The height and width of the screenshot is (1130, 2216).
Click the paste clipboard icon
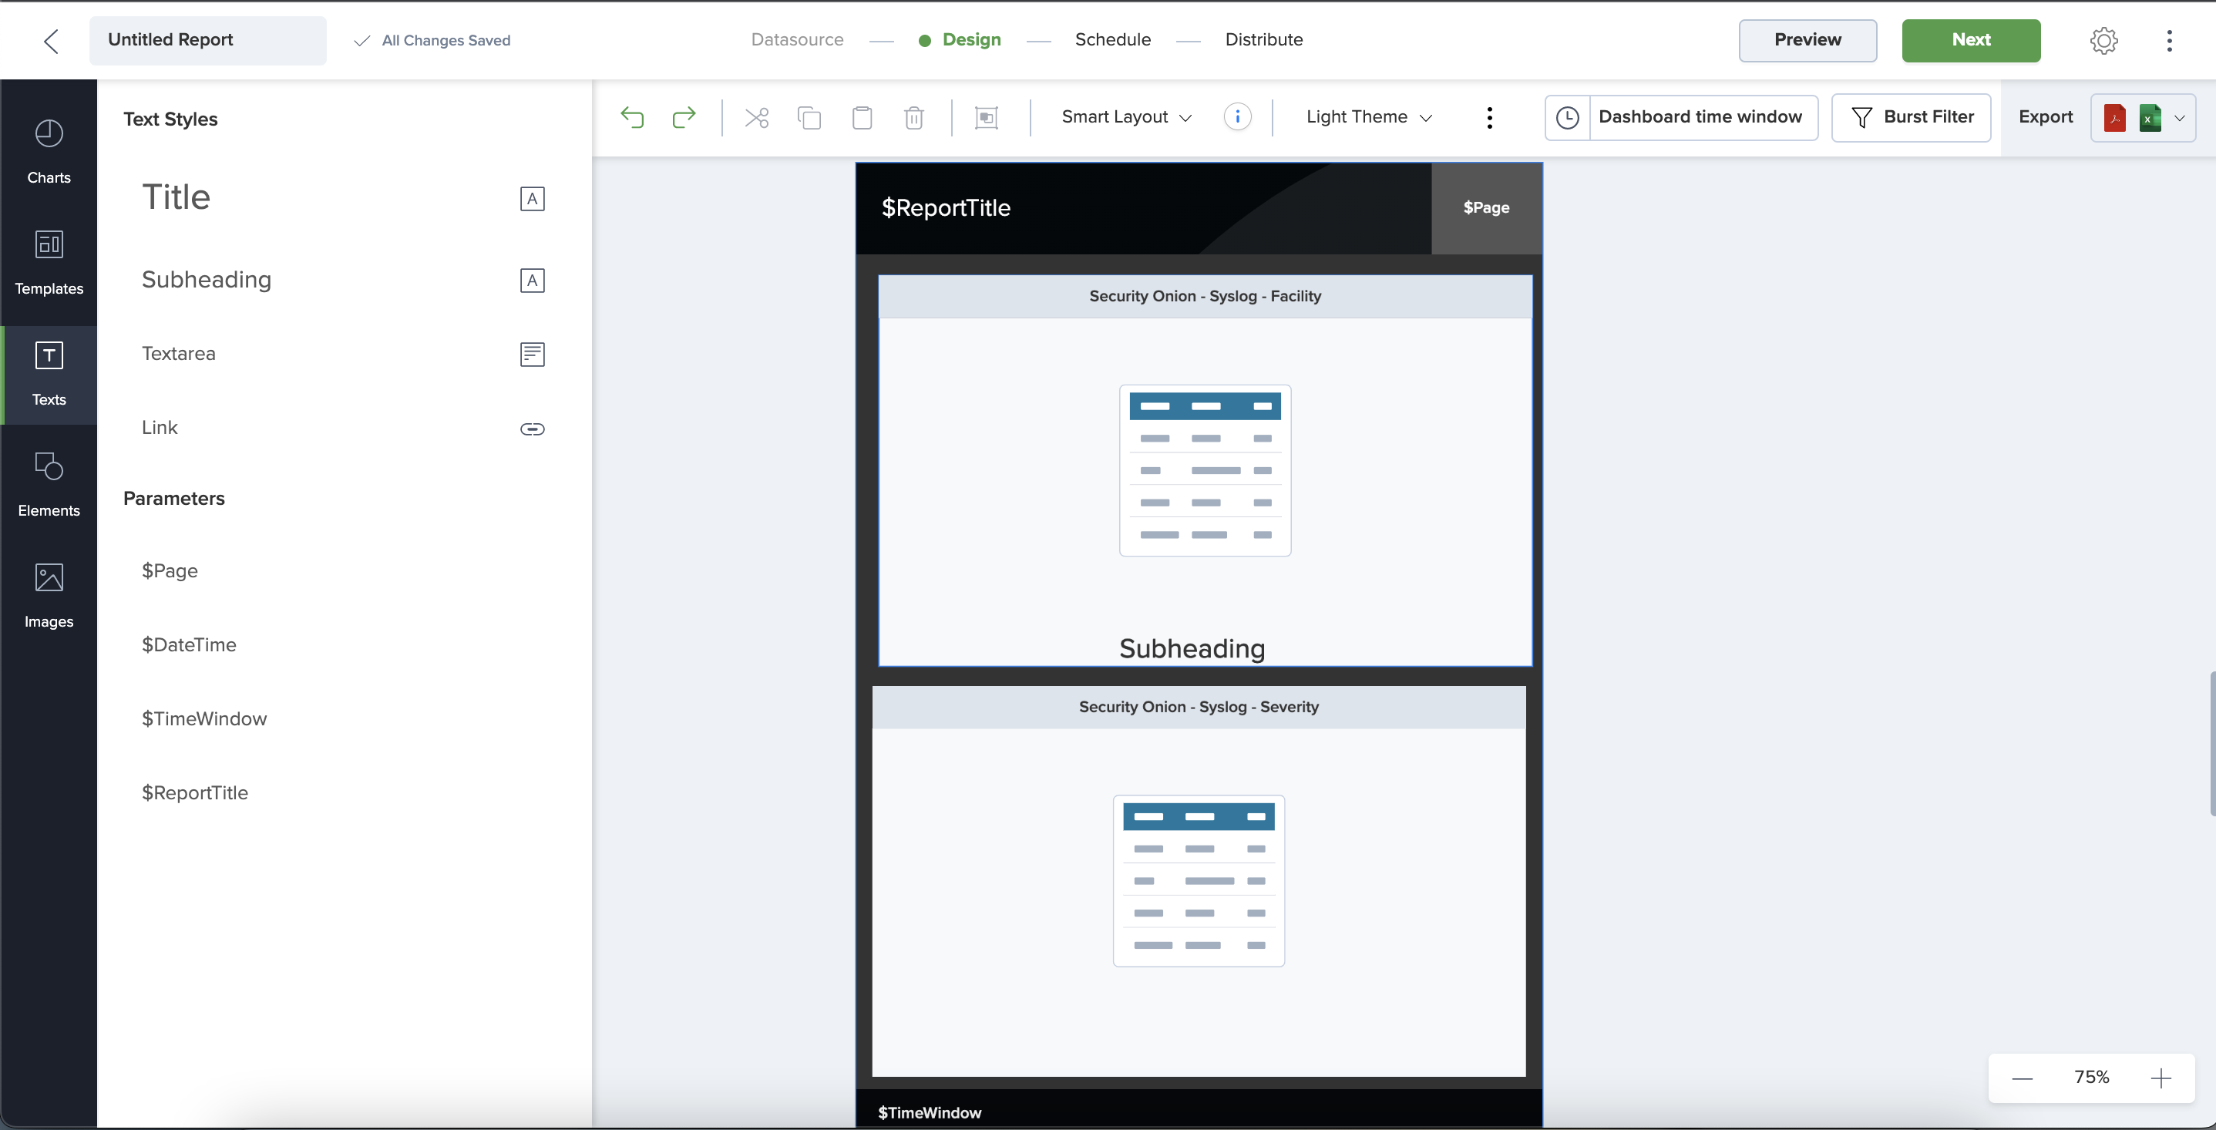click(x=862, y=117)
